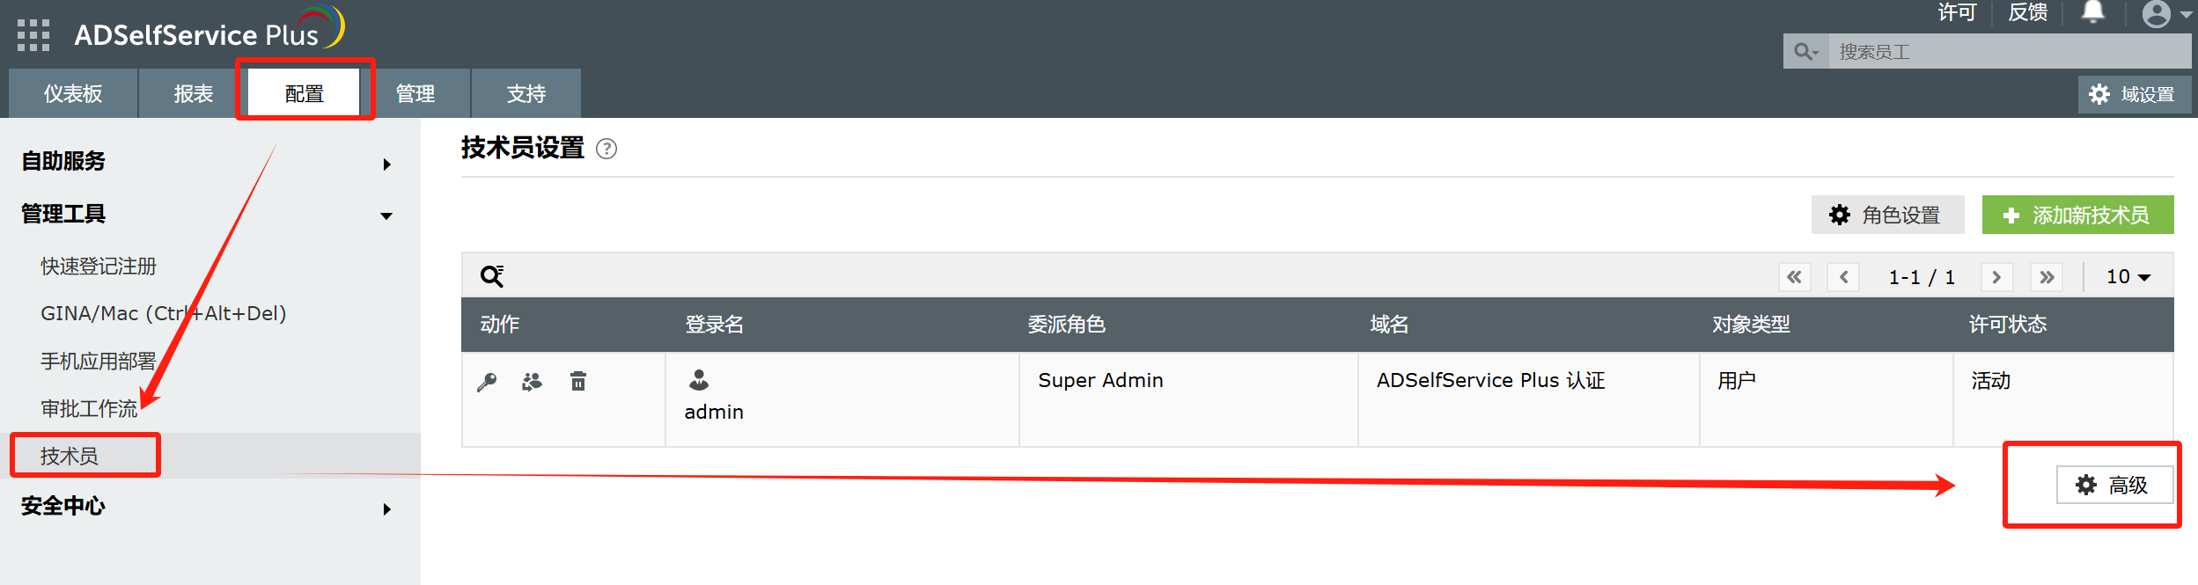This screenshot has width=2198, height=585.
Task: Open the help question mark icon
Action: [606, 149]
